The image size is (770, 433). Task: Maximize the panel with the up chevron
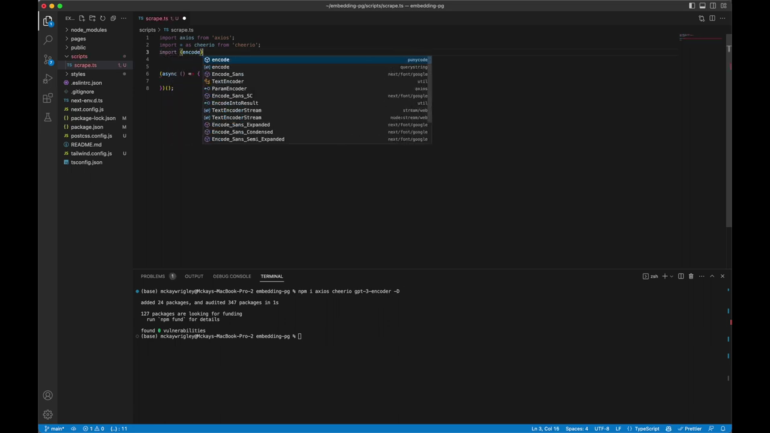pos(712,276)
